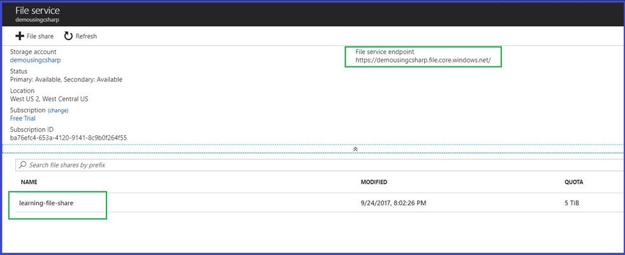Click the search file shares by prefix field

pyautogui.click(x=320, y=165)
